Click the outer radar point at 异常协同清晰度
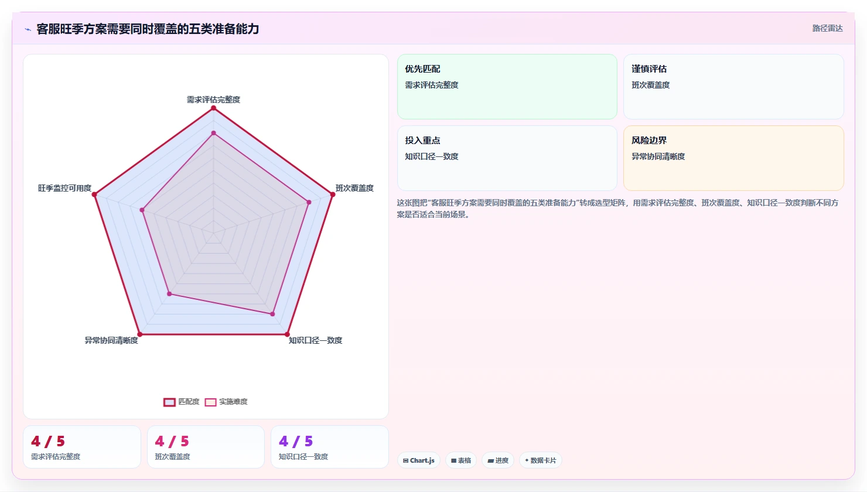The image size is (867, 492). [x=139, y=334]
